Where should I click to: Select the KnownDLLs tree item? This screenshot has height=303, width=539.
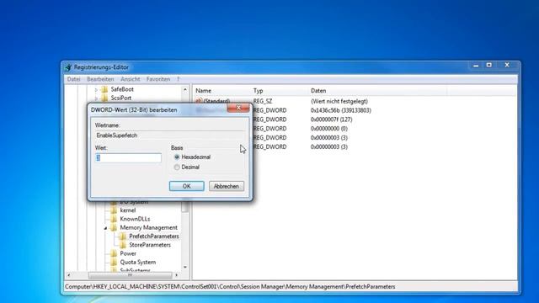(x=135, y=219)
